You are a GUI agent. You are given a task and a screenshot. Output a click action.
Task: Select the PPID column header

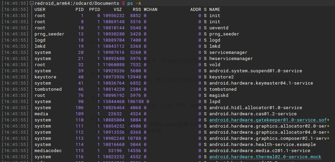click(95, 10)
